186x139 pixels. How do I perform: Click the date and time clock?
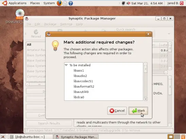coord(147,3)
